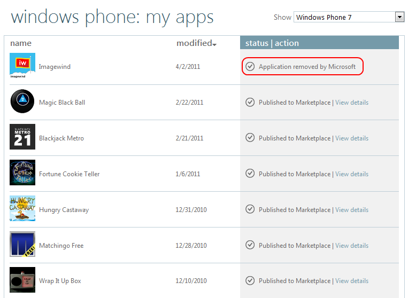Open View details for Wrap It Up Box
Image resolution: width=408 pixels, height=298 pixels.
click(x=352, y=281)
